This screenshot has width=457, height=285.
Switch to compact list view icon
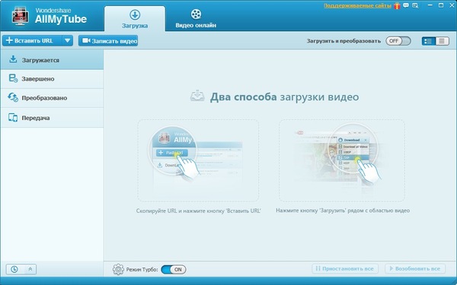click(x=442, y=41)
